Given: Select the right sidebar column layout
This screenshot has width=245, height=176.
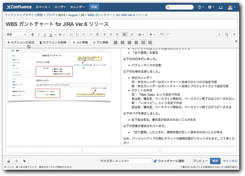Looking at the screenshot, I should tap(136, 42).
